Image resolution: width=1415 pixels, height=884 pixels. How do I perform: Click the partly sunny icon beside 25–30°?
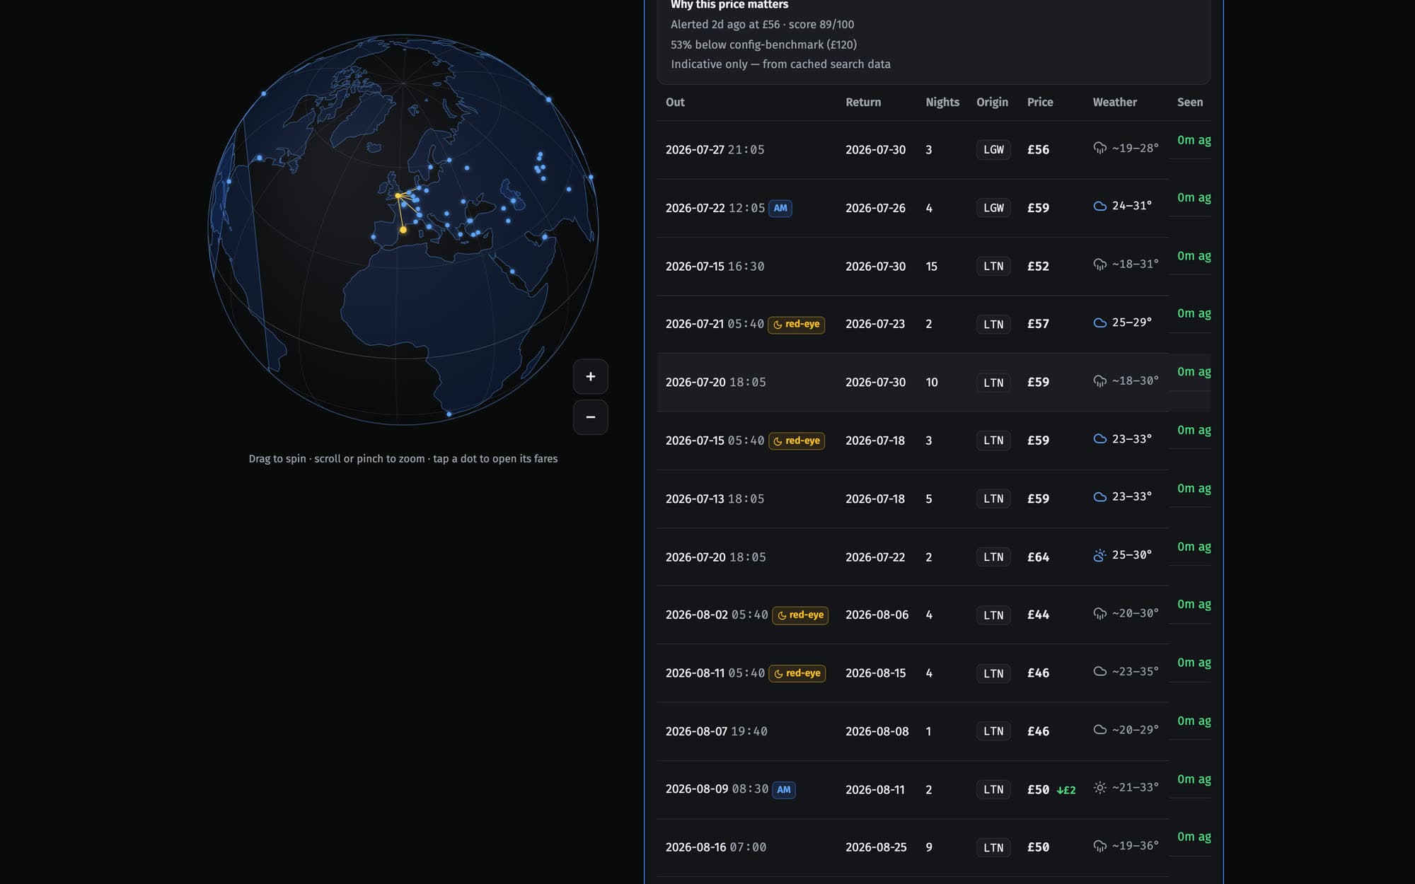pos(1099,556)
